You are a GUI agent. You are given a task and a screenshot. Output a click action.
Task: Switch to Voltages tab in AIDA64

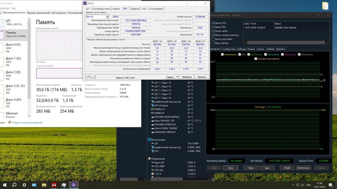(242, 49)
